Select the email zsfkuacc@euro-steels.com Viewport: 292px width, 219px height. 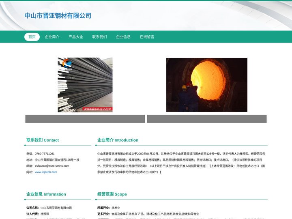coord(52,166)
